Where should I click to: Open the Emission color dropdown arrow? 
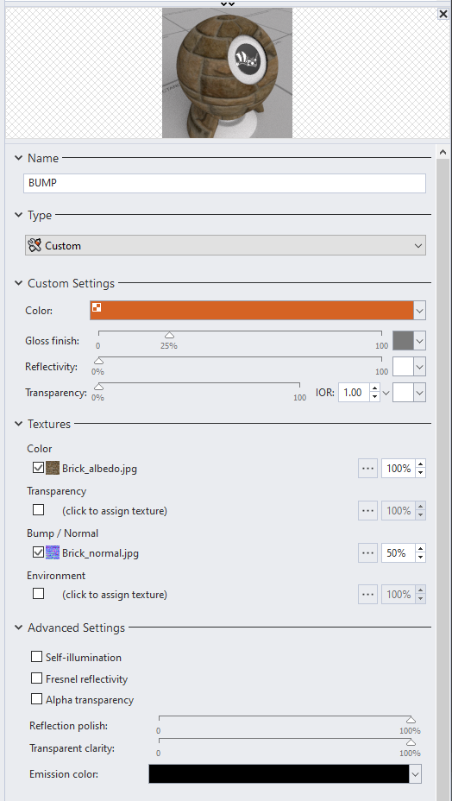coord(416,774)
